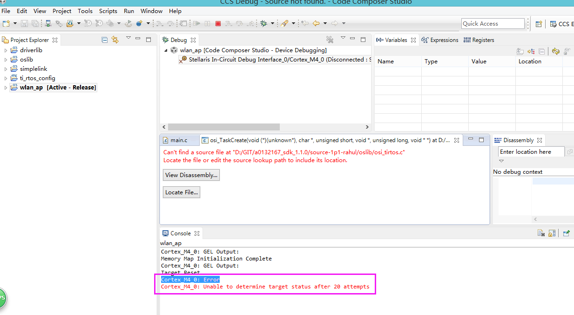Open dropdown next to New icon
The width and height of the screenshot is (574, 315).
[x=15, y=23]
